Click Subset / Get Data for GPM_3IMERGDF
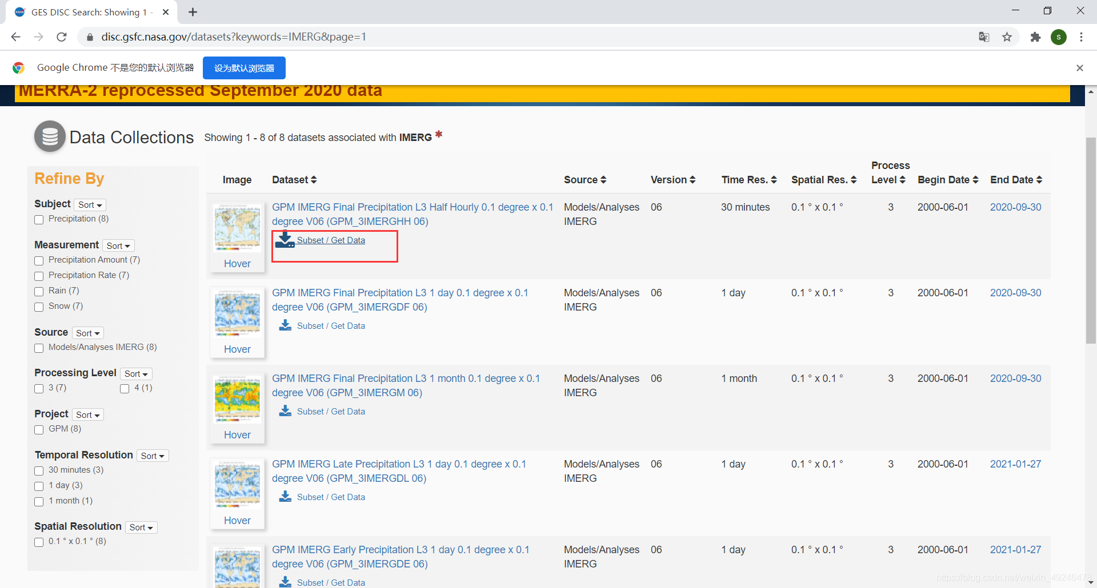This screenshot has width=1097, height=588. coord(331,325)
